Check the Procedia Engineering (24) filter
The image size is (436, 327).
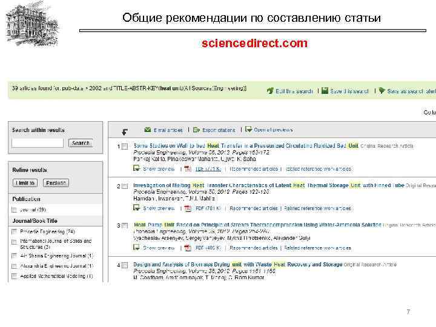[14, 231]
